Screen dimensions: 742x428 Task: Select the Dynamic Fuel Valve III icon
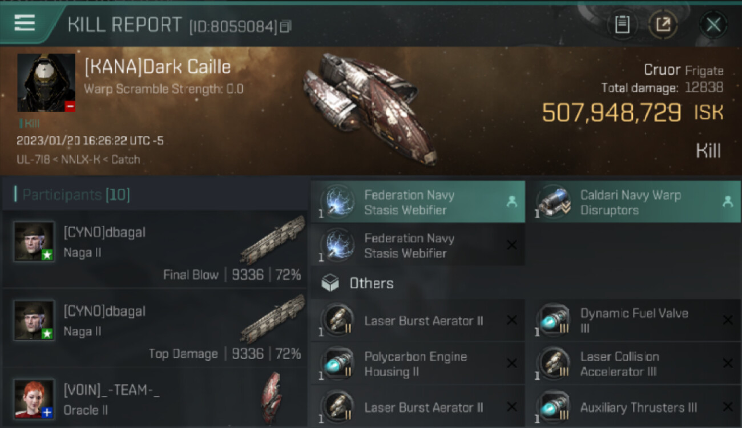(554, 320)
